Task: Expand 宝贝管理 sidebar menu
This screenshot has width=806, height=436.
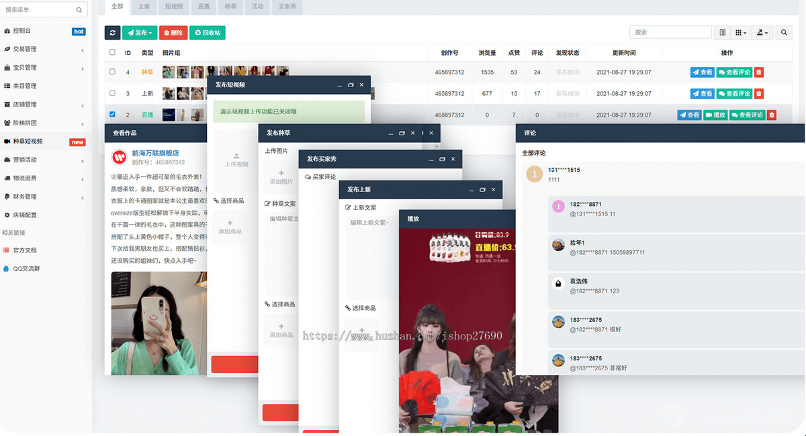Action: pos(46,68)
